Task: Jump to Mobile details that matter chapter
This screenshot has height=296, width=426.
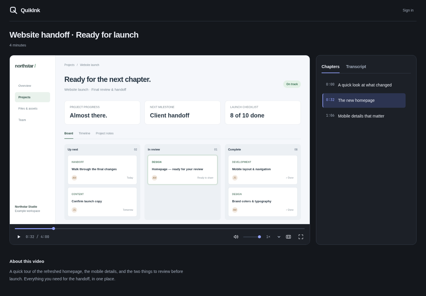Action: [364, 116]
